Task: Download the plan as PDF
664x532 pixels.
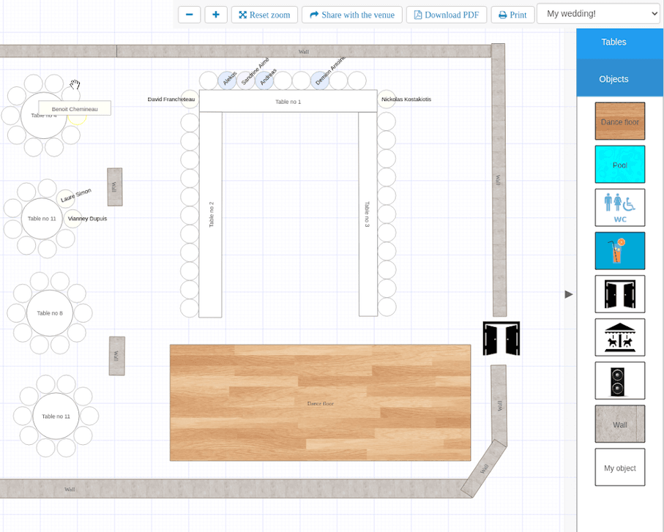Action: click(x=446, y=15)
